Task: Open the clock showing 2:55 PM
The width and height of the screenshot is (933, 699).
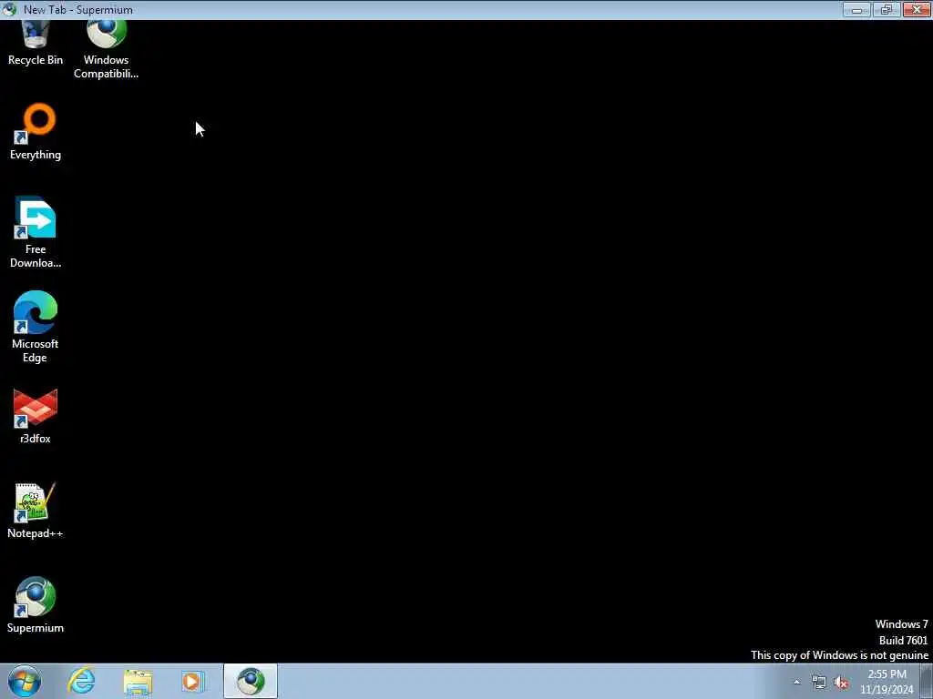Action: point(887,682)
